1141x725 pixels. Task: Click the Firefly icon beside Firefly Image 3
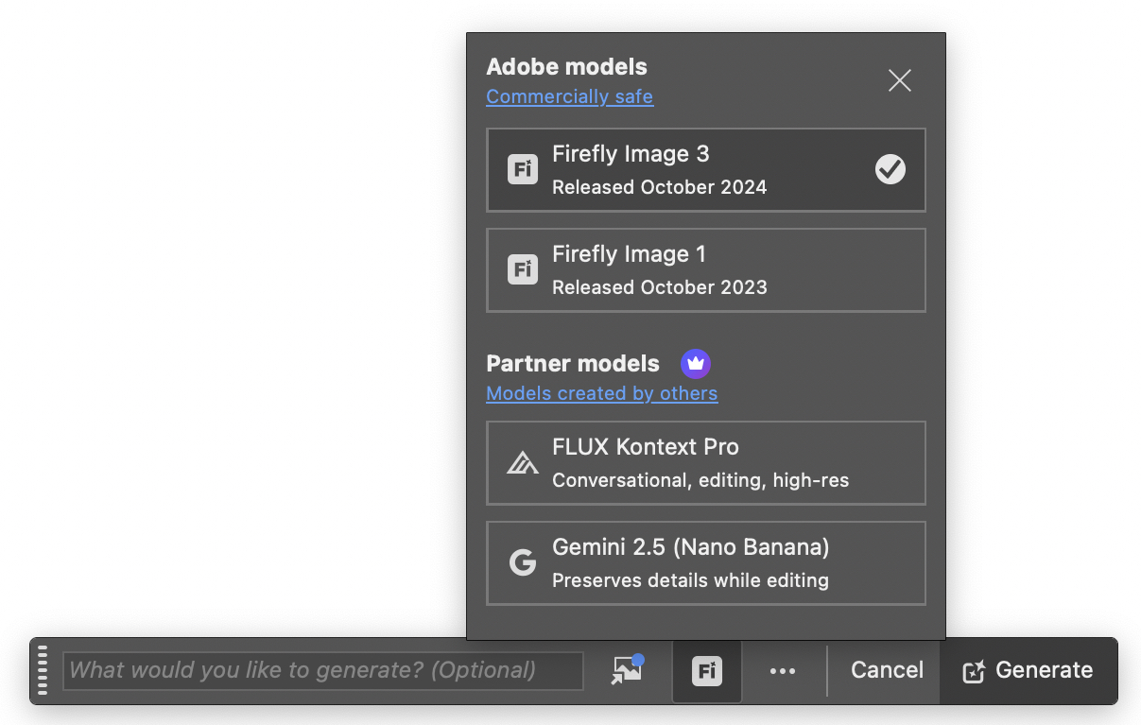pyautogui.click(x=523, y=170)
